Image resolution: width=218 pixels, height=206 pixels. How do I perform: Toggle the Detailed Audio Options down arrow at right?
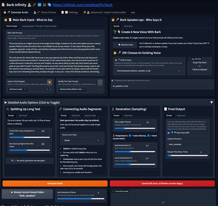[x=212, y=102]
